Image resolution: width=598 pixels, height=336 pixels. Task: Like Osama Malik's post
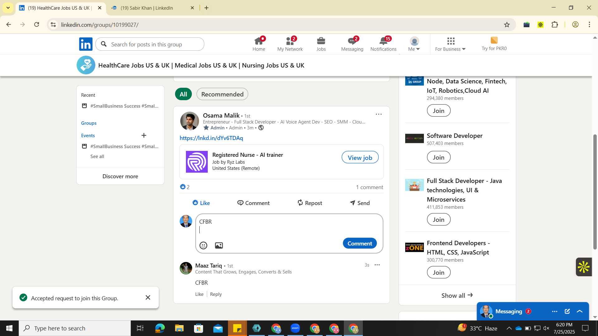click(201, 203)
